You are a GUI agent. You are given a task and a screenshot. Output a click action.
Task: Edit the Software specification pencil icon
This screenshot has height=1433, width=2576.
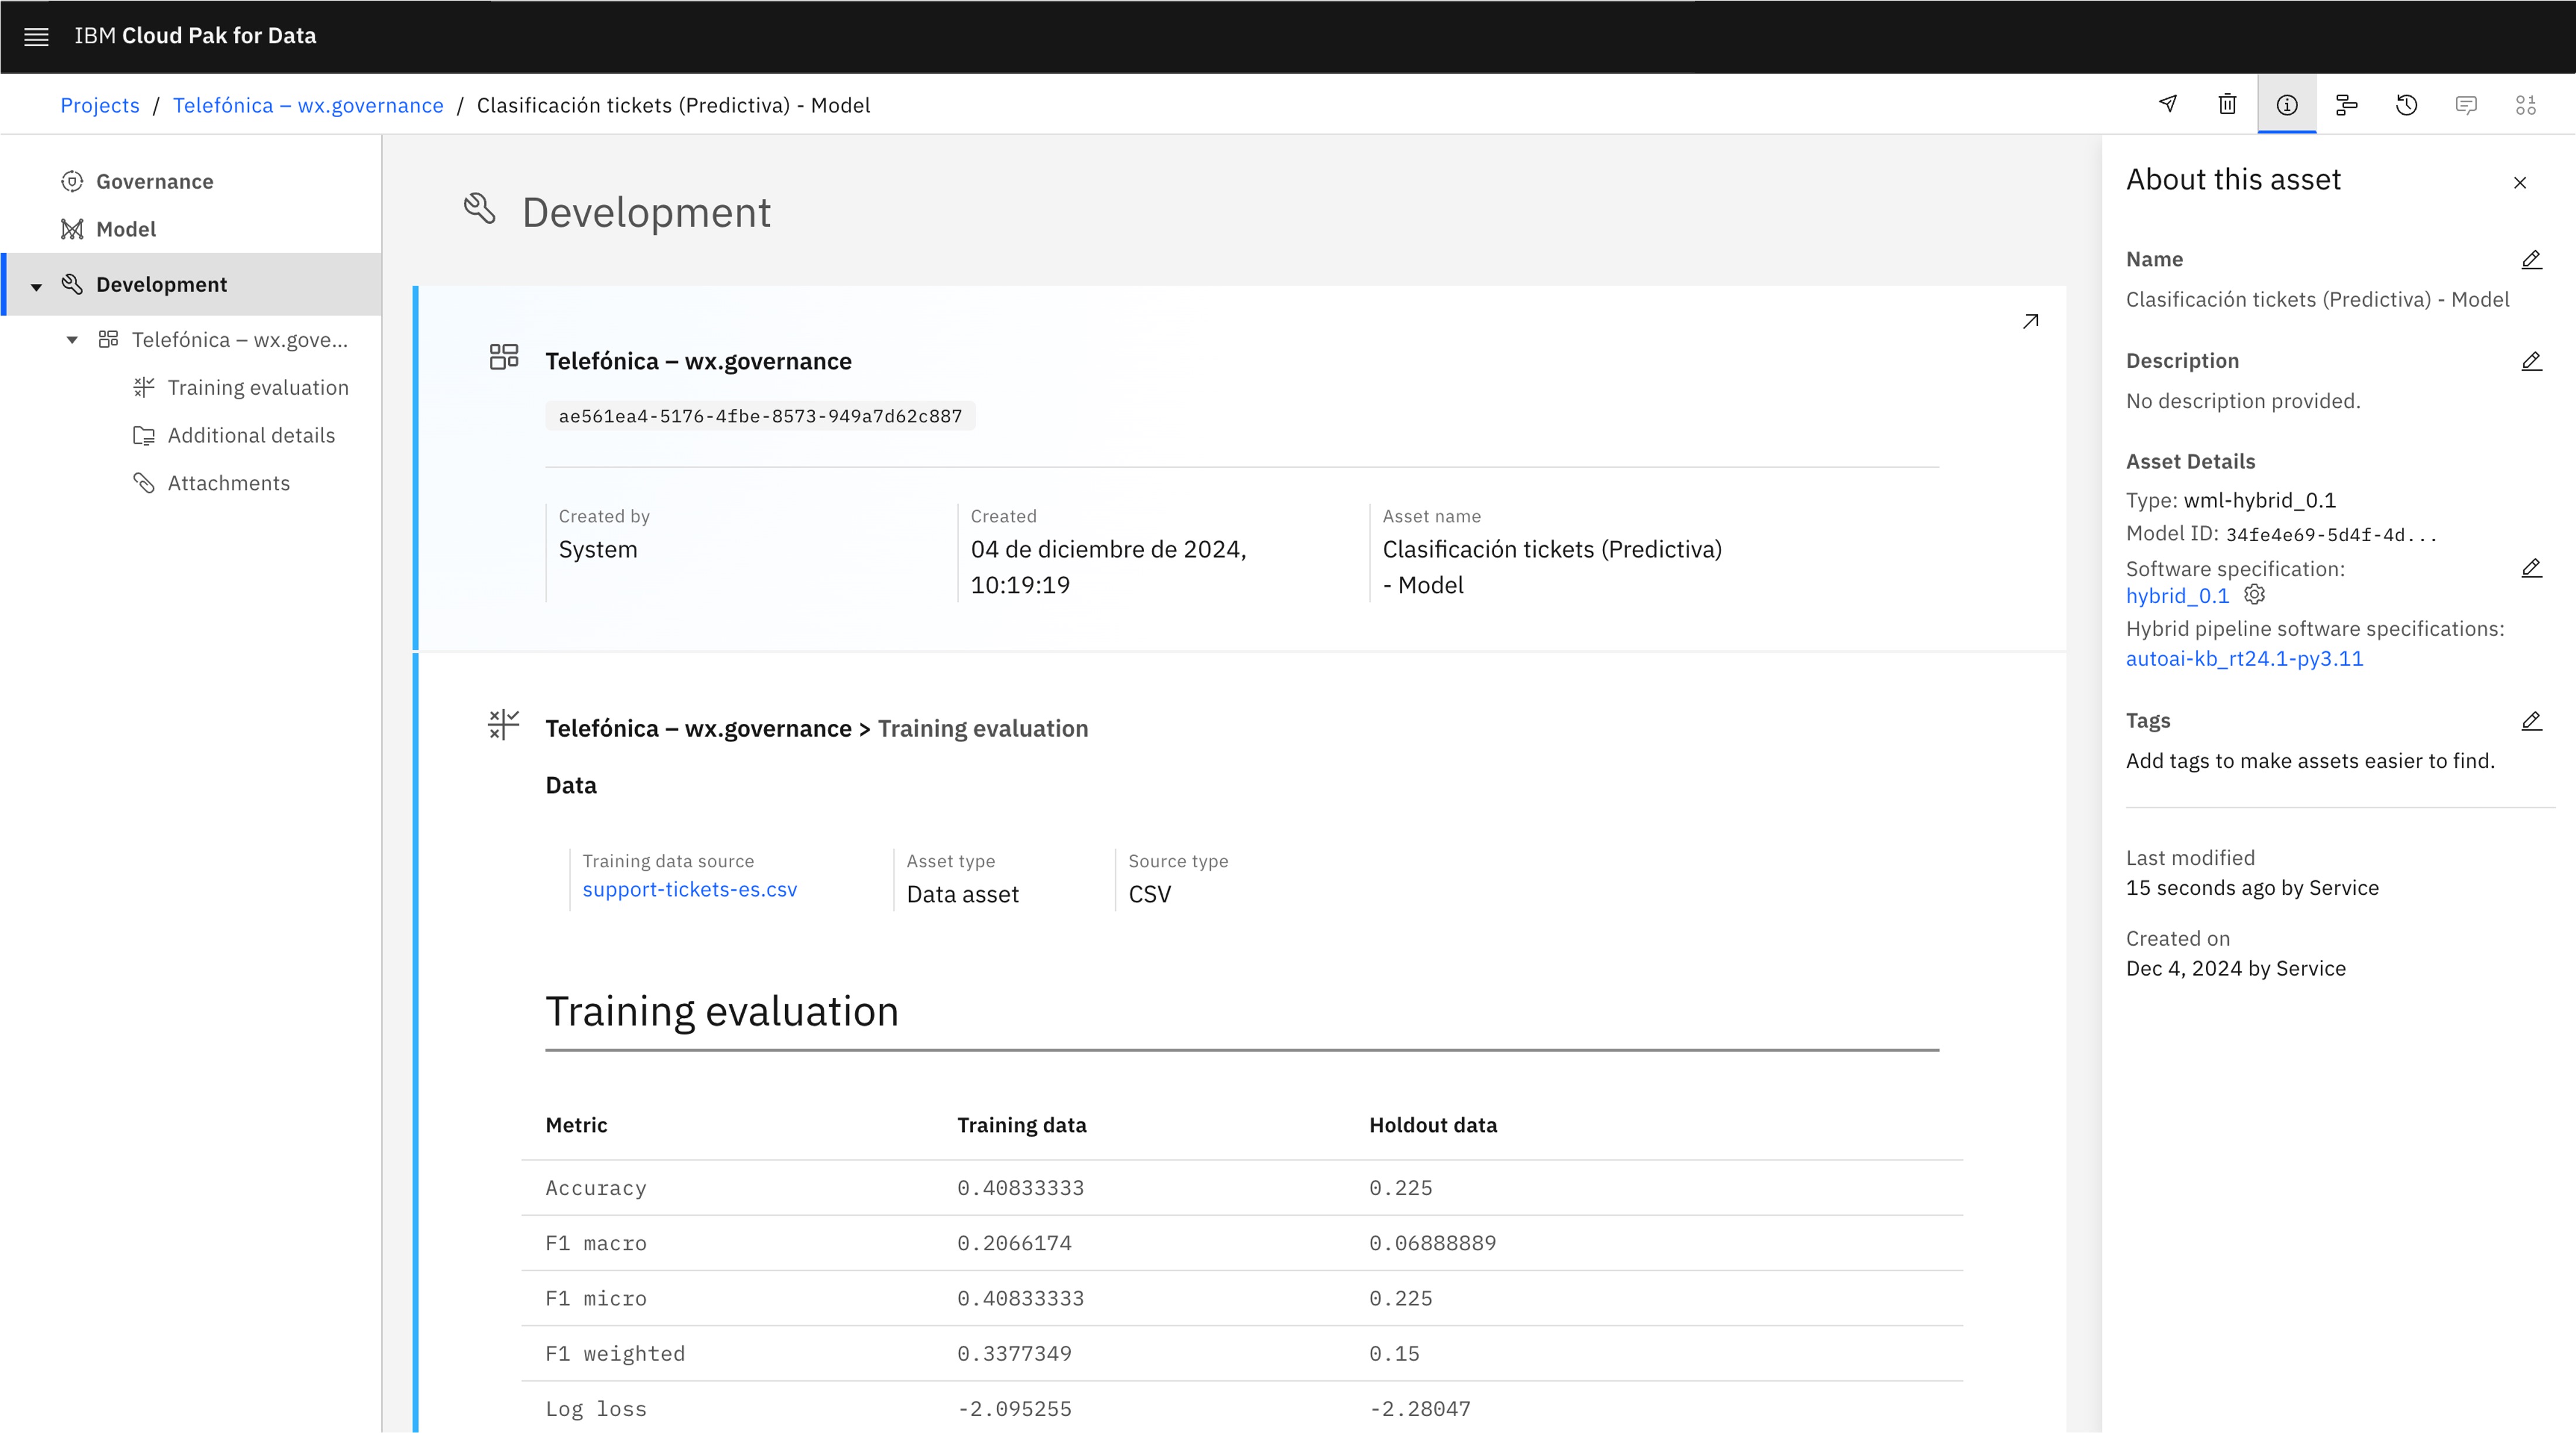(x=2531, y=568)
